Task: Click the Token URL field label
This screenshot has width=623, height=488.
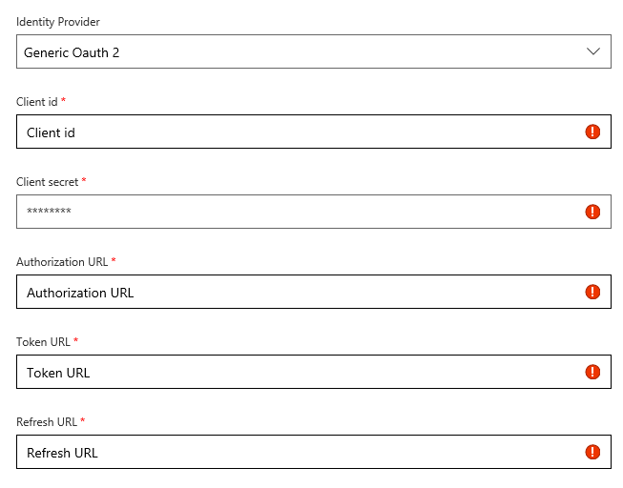Action: [x=43, y=341]
